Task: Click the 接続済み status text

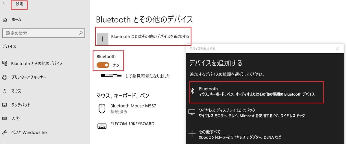Action: click(x=119, y=111)
